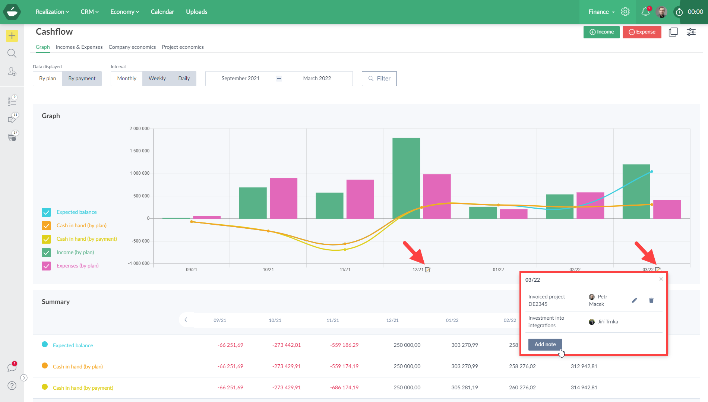Click the yellow plus quick-add icon
The image size is (708, 402).
12,36
